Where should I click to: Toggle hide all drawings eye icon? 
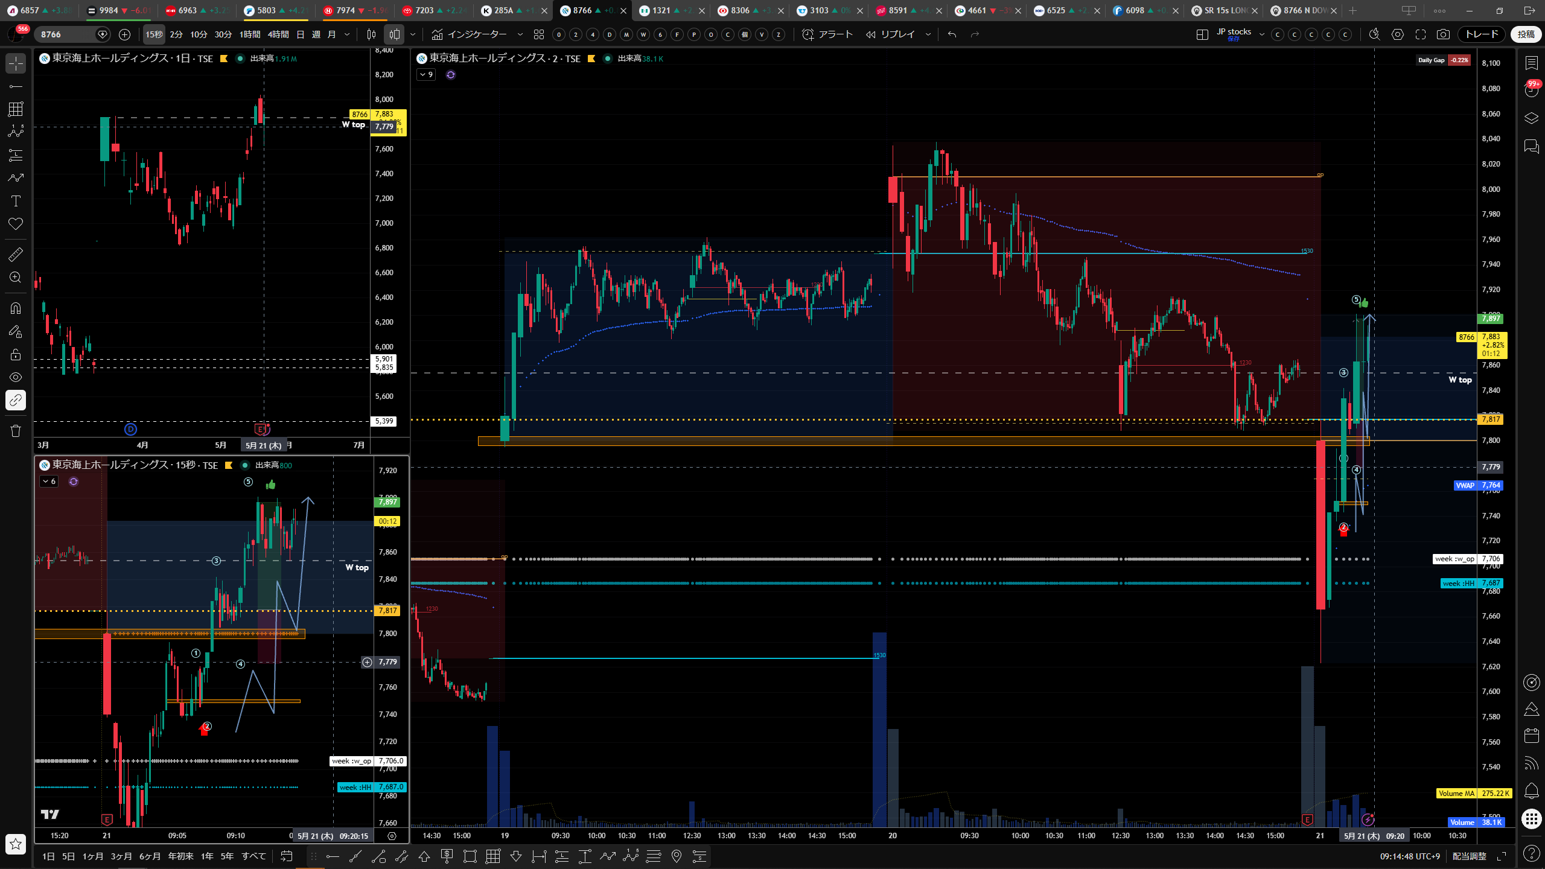point(16,377)
